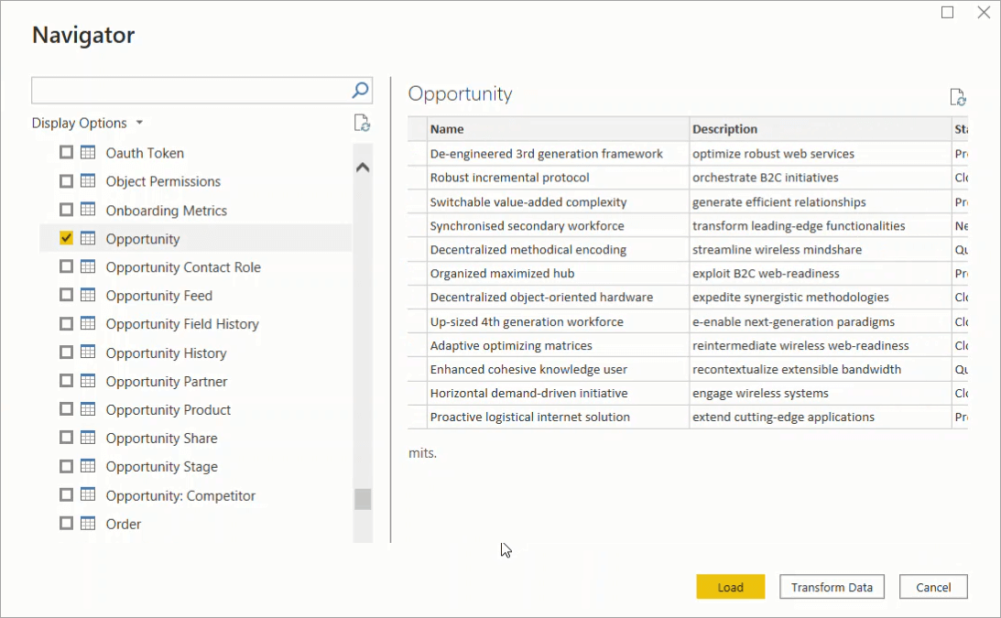The image size is (1001, 618).
Task: Click the Load button
Action: click(x=730, y=587)
